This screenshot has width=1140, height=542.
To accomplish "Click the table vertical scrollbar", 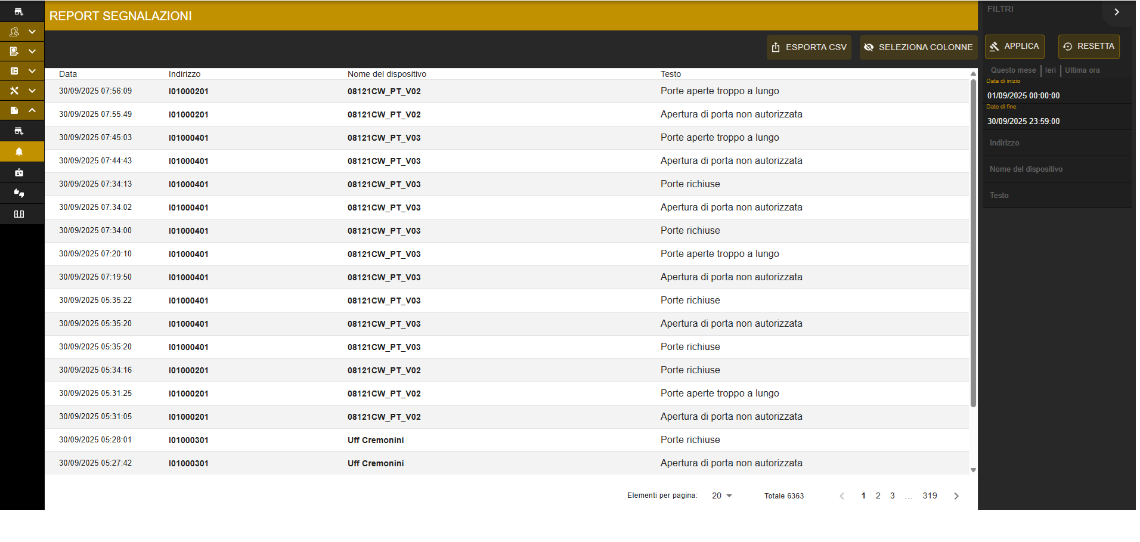I will pos(973,243).
